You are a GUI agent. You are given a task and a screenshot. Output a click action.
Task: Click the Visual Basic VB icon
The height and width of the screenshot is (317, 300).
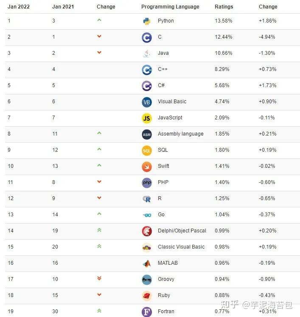coord(147,102)
